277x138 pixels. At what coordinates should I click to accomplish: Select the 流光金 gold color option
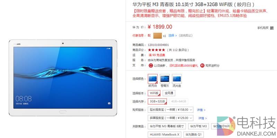(x=177, y=79)
